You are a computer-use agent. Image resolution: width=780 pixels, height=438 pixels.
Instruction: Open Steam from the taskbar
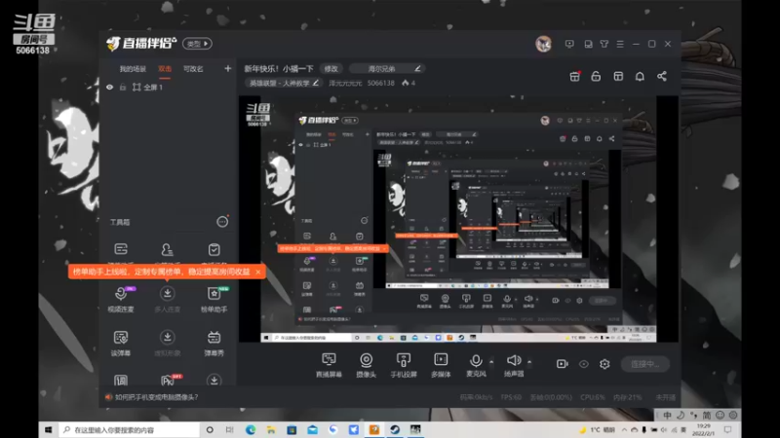click(x=395, y=429)
